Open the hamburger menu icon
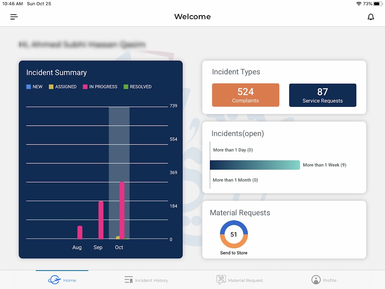Viewport: 385px width, 289px height. click(x=14, y=17)
